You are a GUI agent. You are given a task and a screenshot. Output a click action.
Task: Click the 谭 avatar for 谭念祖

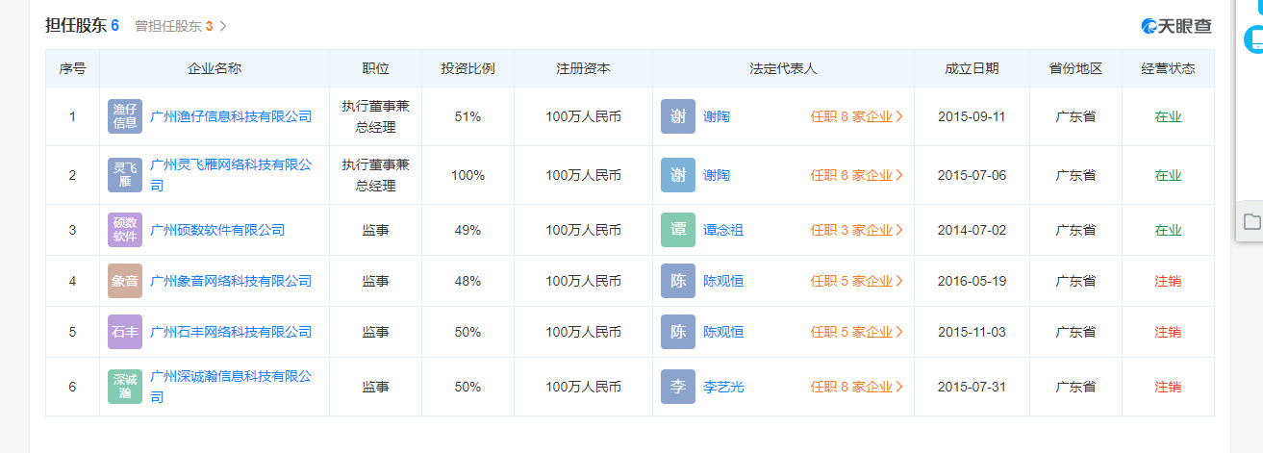tap(678, 230)
